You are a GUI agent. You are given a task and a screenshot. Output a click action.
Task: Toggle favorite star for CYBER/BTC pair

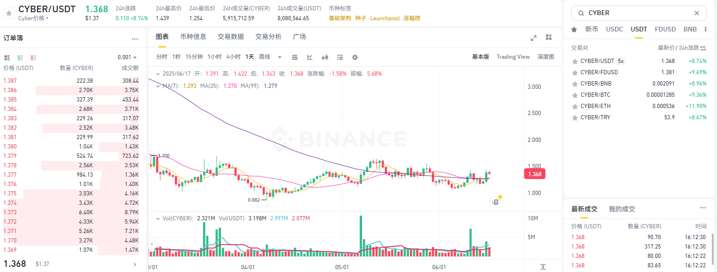click(x=574, y=95)
